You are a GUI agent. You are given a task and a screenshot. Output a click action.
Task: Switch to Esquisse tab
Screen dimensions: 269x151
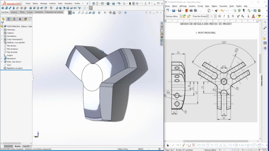click(x=14, y=12)
